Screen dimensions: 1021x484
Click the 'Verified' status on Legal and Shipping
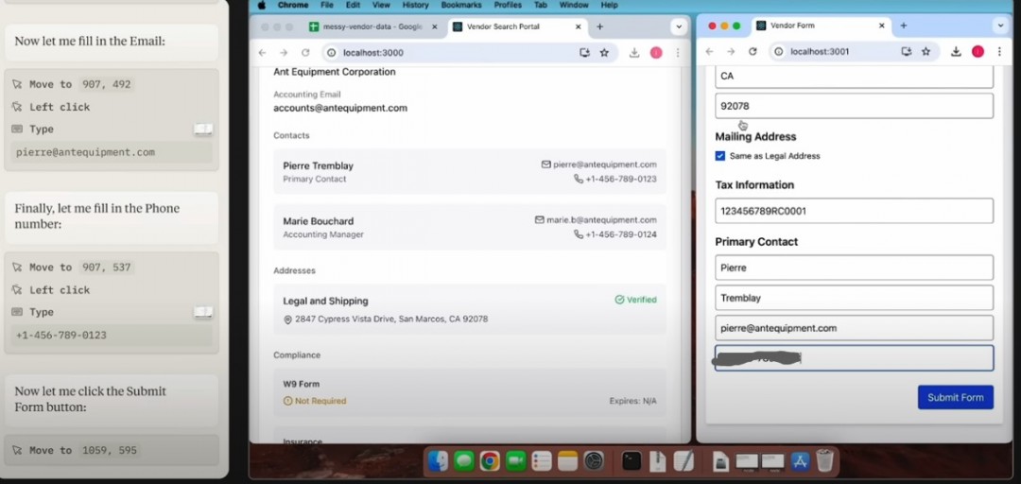coord(636,300)
